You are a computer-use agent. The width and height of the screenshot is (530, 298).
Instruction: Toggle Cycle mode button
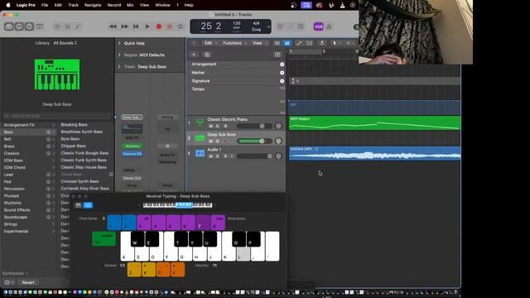click(181, 26)
